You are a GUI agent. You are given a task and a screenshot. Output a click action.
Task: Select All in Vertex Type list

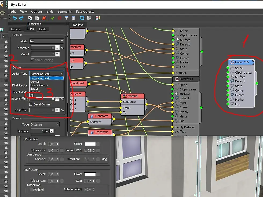coord(32,96)
